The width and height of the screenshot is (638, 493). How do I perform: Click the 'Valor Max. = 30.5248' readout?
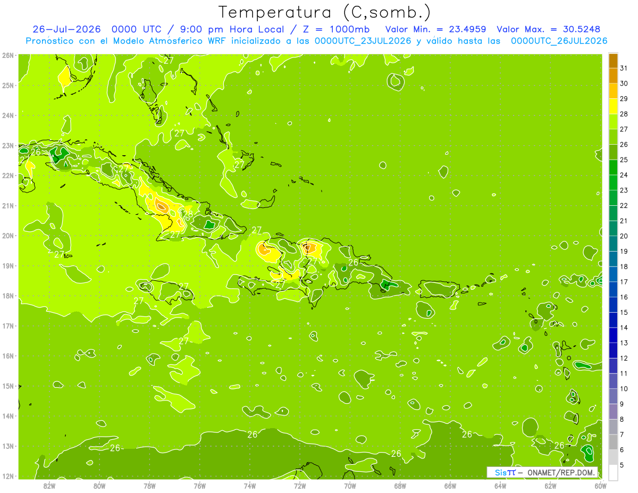(549, 29)
